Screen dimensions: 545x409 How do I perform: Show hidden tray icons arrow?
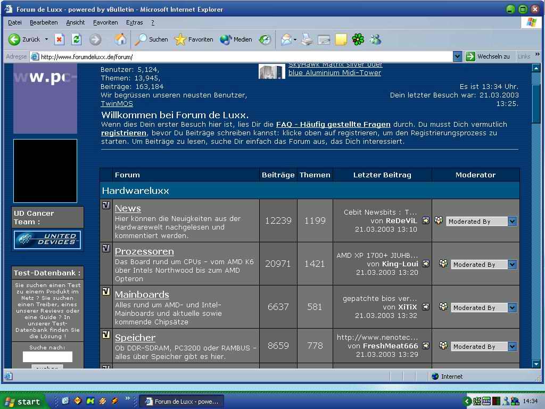tap(467, 402)
